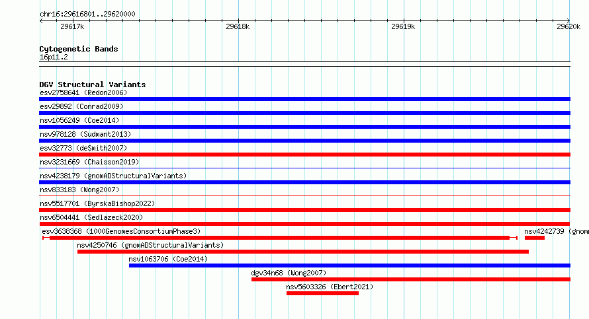Click the 29617k ruler tick label
Image resolution: width=589 pixels, height=319 pixels.
[72, 26]
